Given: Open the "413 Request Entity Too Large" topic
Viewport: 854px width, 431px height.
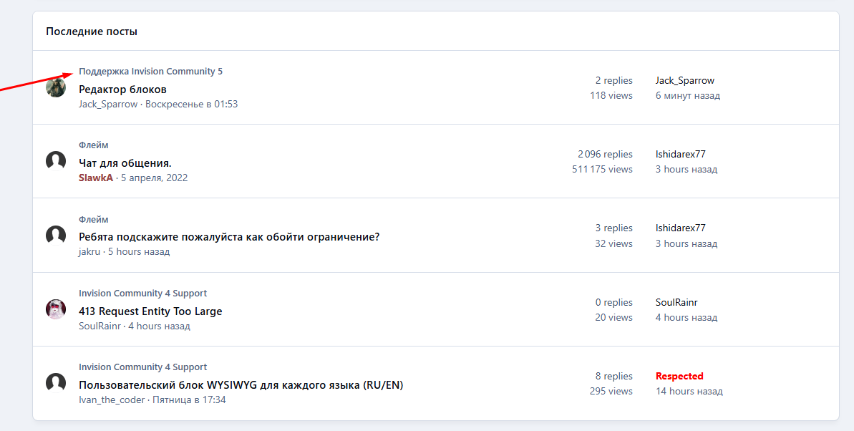Looking at the screenshot, I should [150, 311].
